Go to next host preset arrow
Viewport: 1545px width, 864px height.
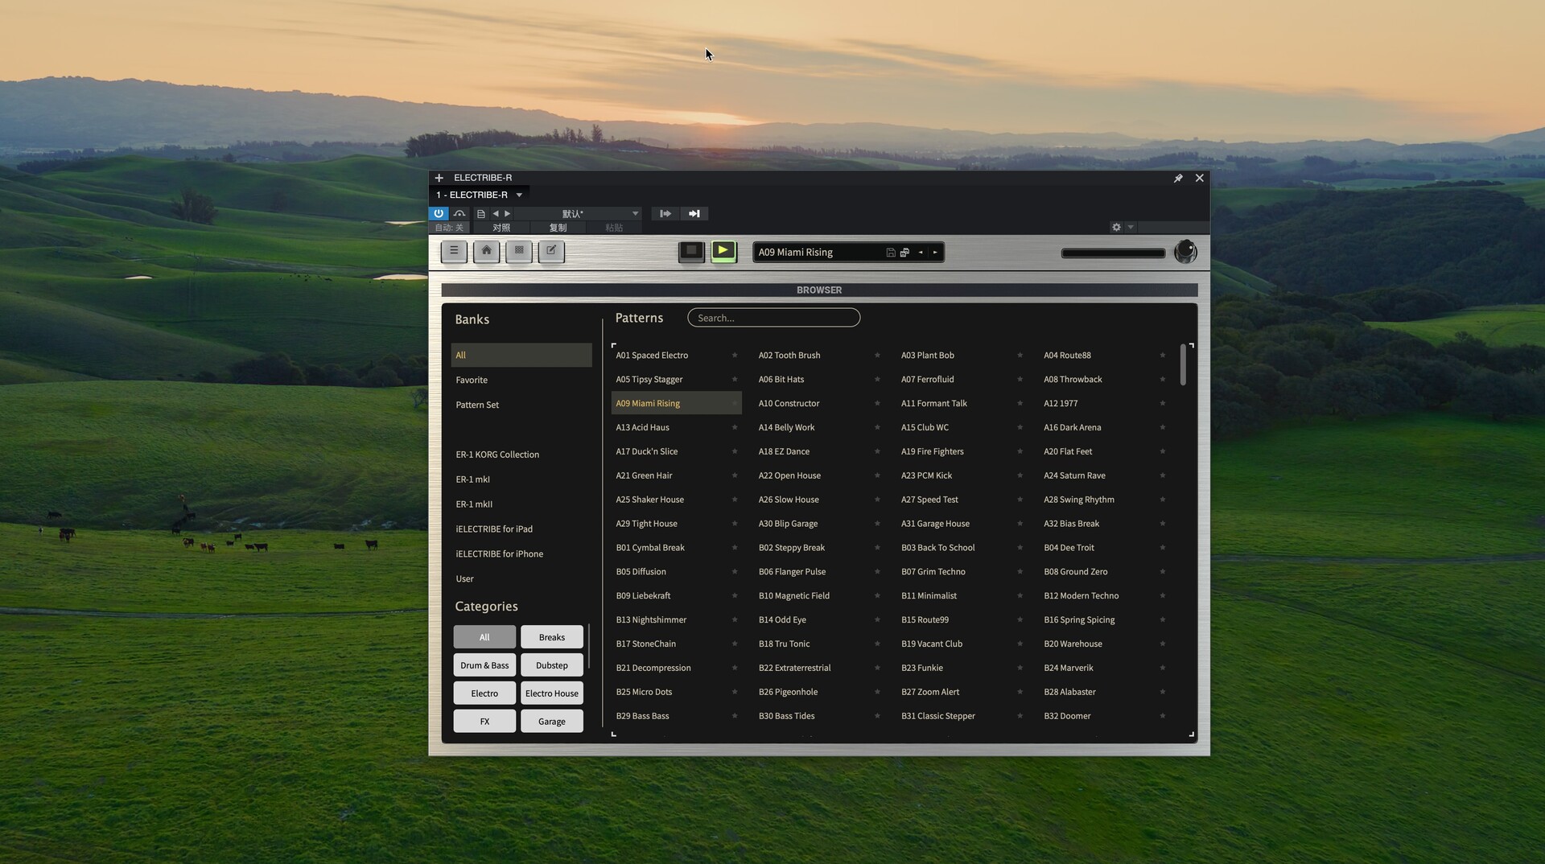pyautogui.click(x=507, y=213)
